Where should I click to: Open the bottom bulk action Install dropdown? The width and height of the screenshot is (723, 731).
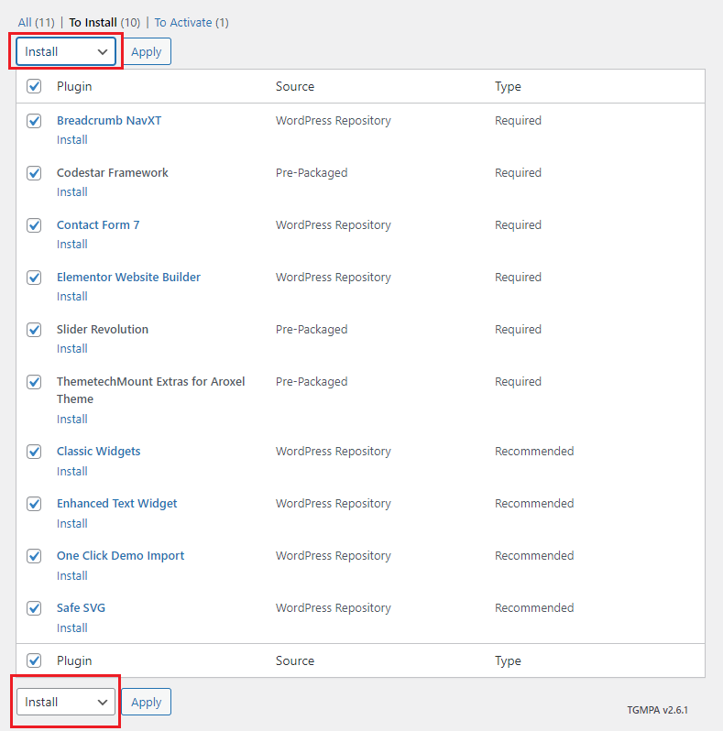pos(66,702)
